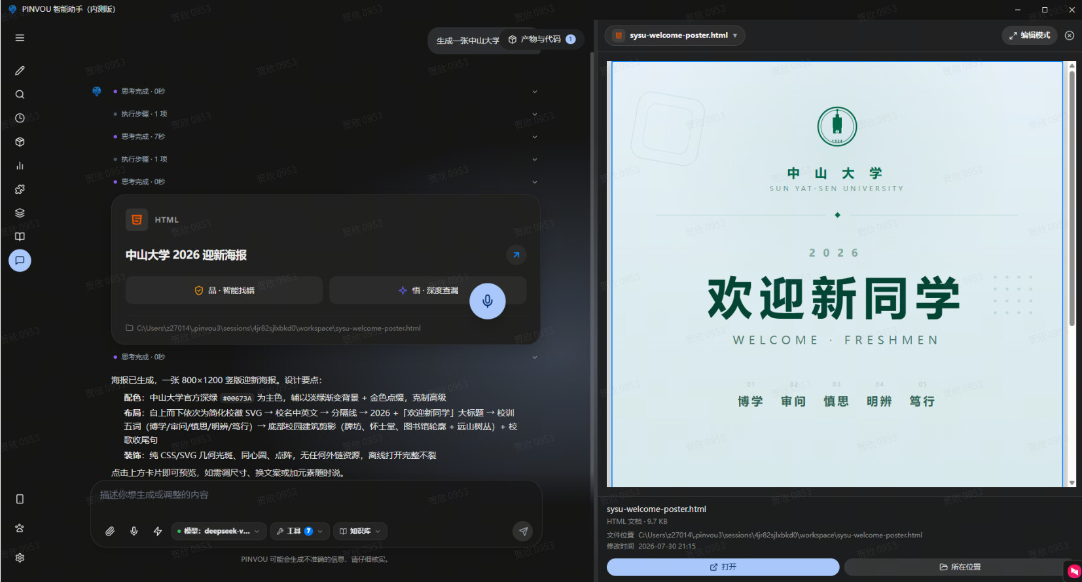This screenshot has width=1082, height=582.
Task: Click the paw print sidebar icon
Action: click(20, 528)
